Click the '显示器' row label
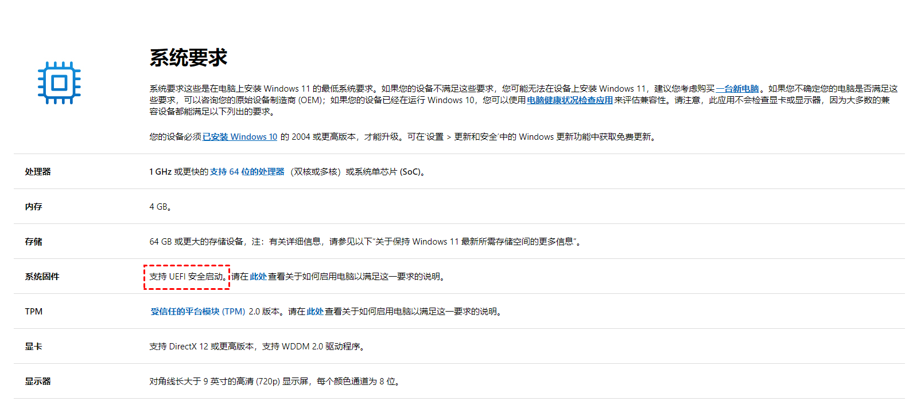This screenshot has height=409, width=917. [x=38, y=382]
